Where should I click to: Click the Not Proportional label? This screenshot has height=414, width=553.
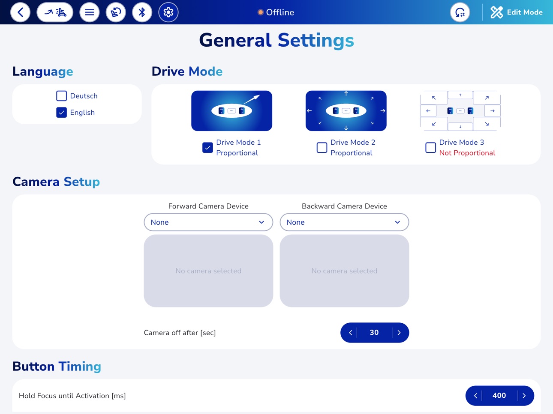467,153
